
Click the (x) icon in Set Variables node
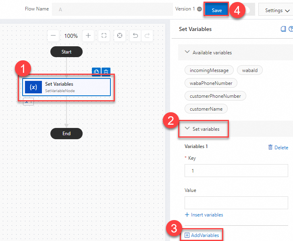point(33,87)
